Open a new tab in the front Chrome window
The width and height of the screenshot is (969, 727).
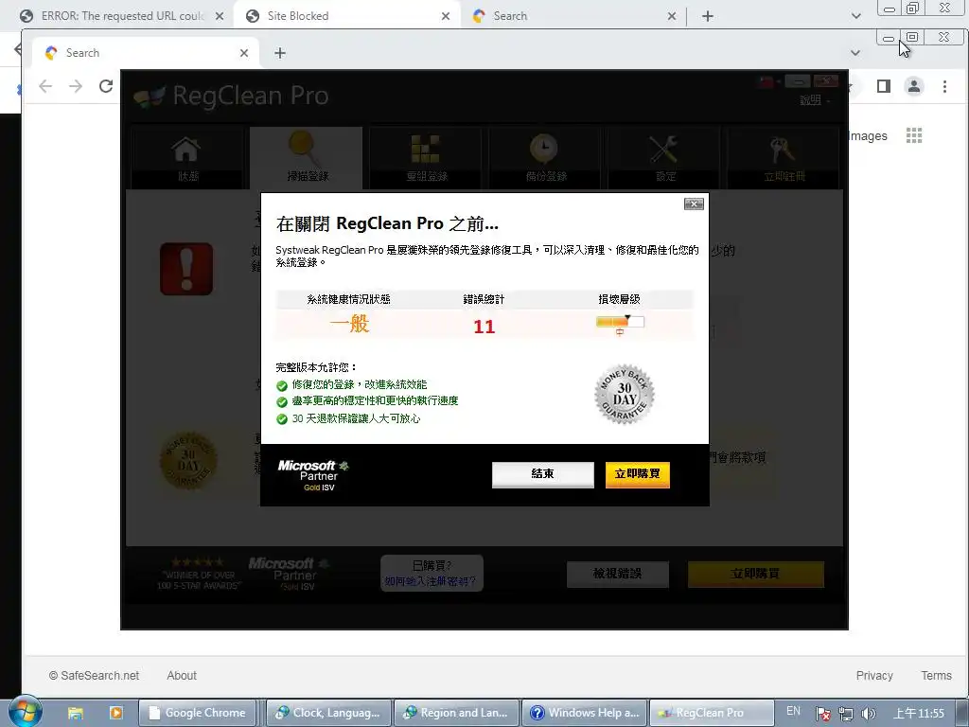(x=280, y=53)
